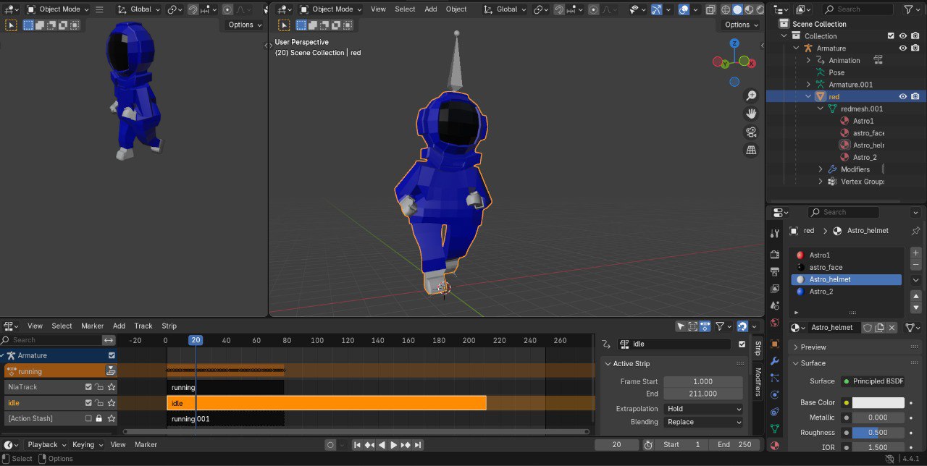Open the Track menu in NLA editor
The width and height of the screenshot is (927, 466).
click(x=143, y=326)
